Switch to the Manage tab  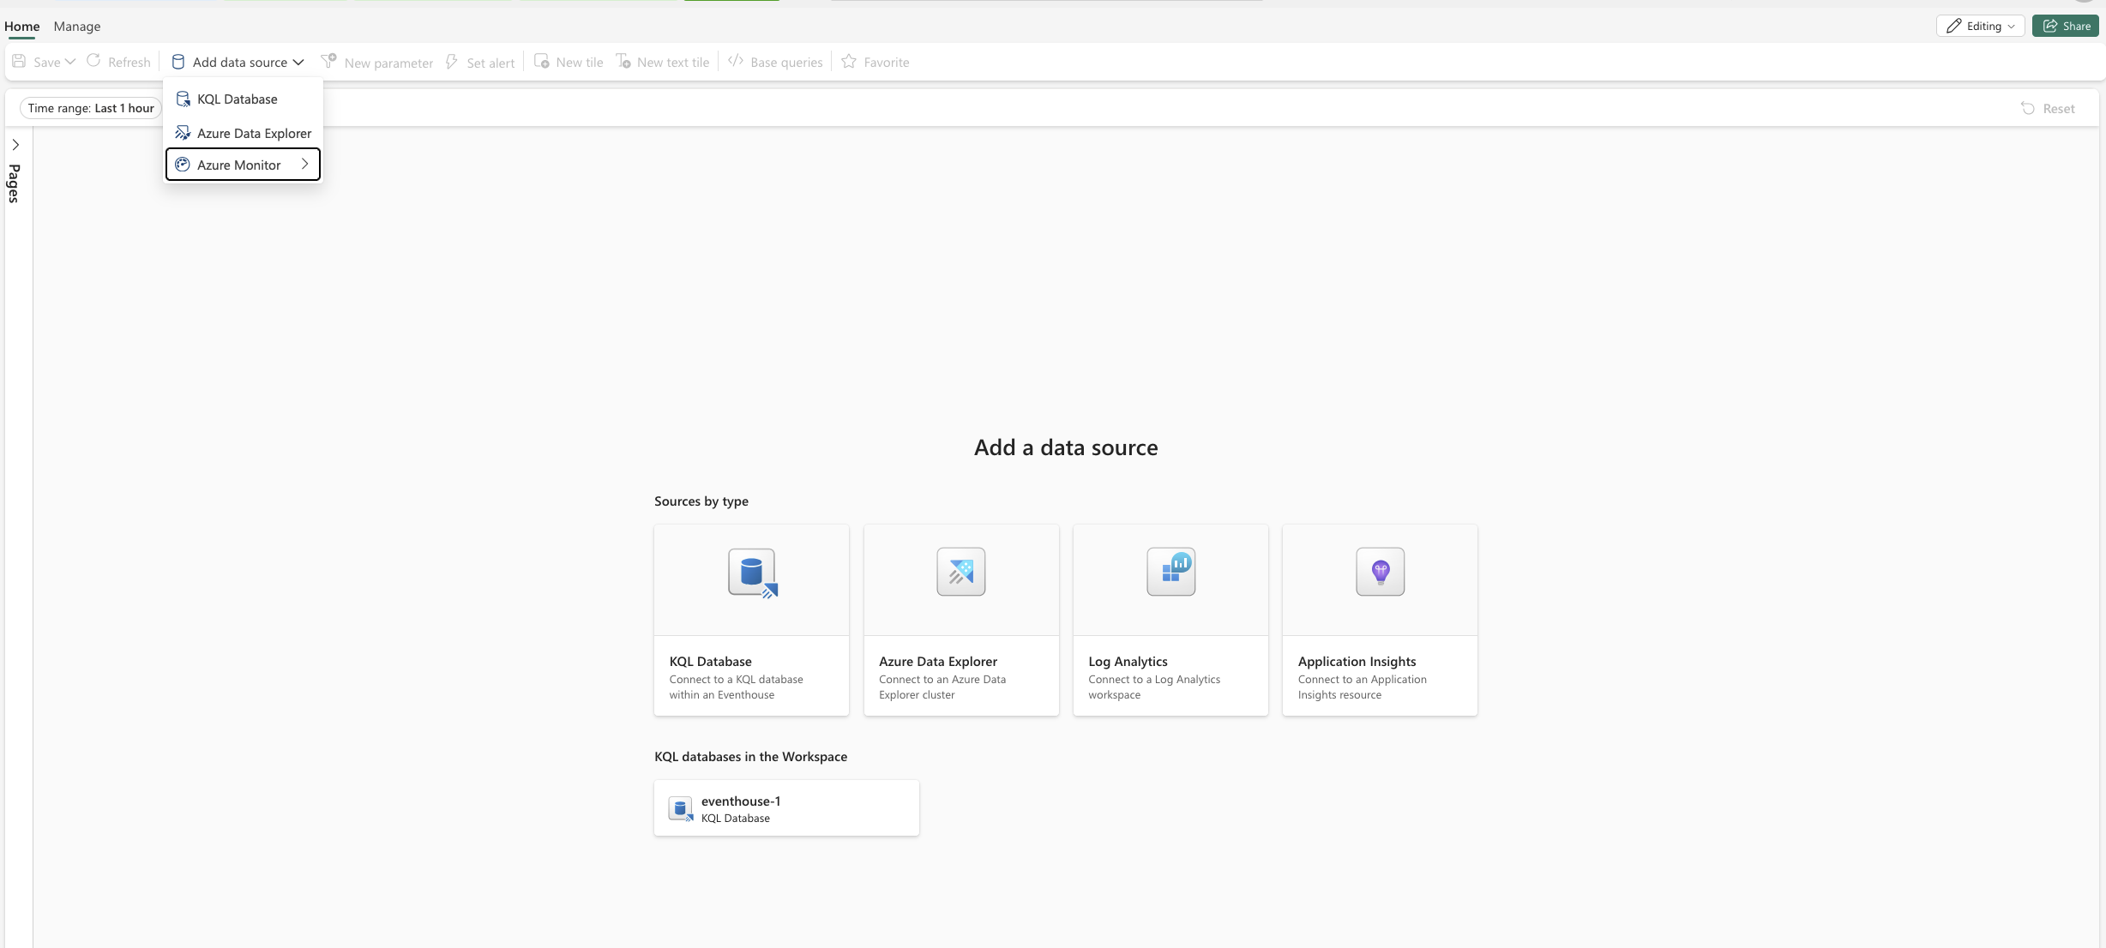tap(77, 27)
